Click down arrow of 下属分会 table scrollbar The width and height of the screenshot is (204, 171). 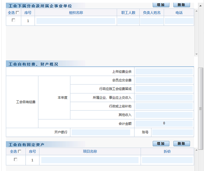click(x=196, y=54)
